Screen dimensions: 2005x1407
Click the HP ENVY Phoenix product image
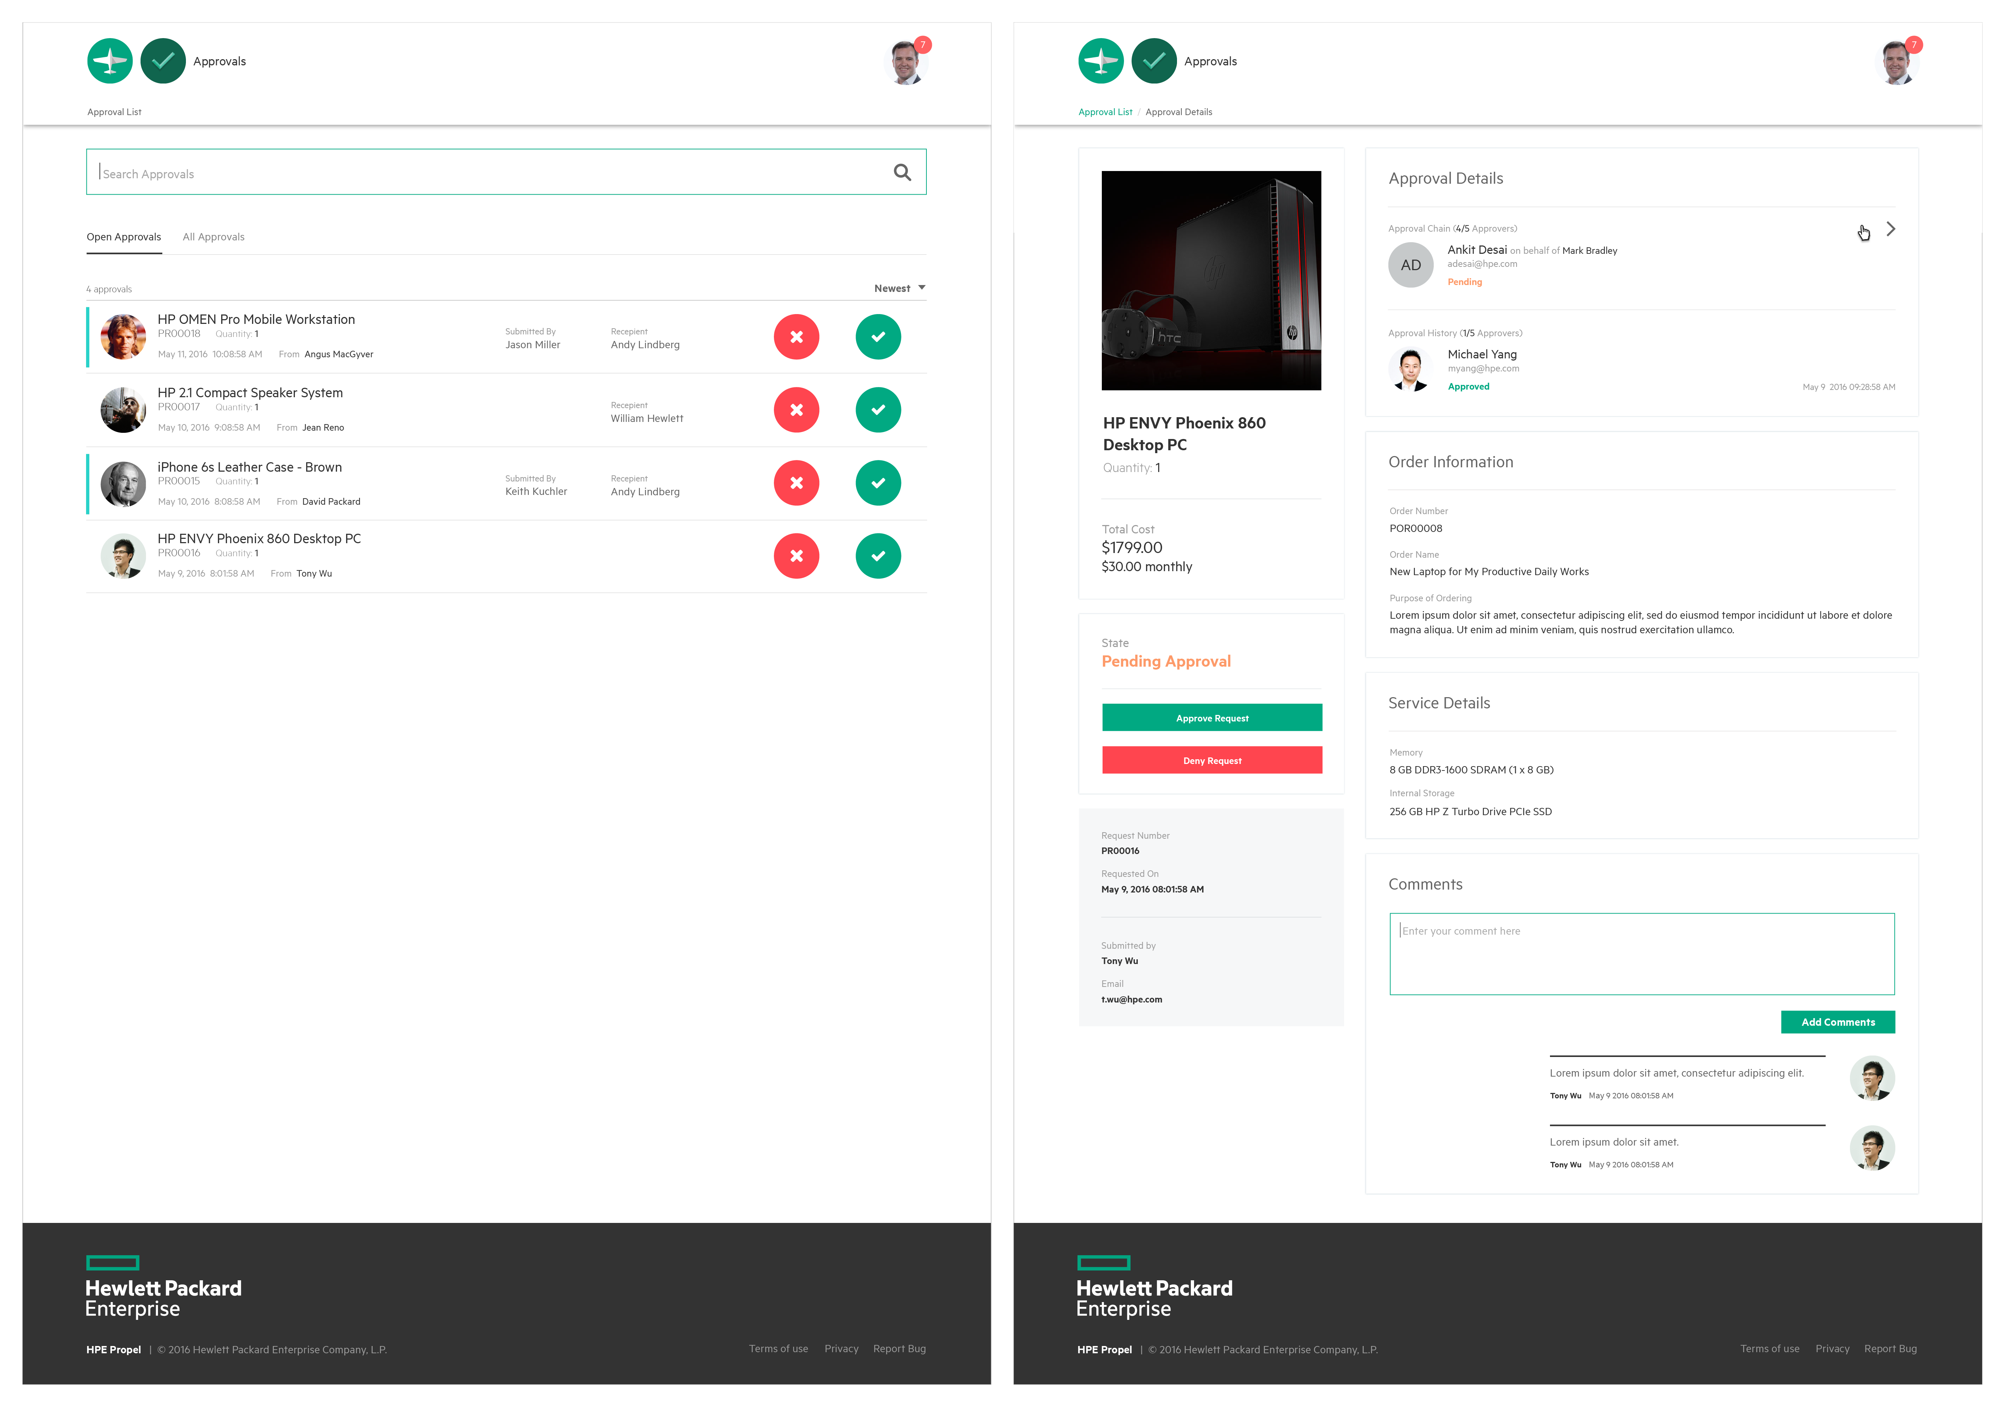tap(1211, 280)
